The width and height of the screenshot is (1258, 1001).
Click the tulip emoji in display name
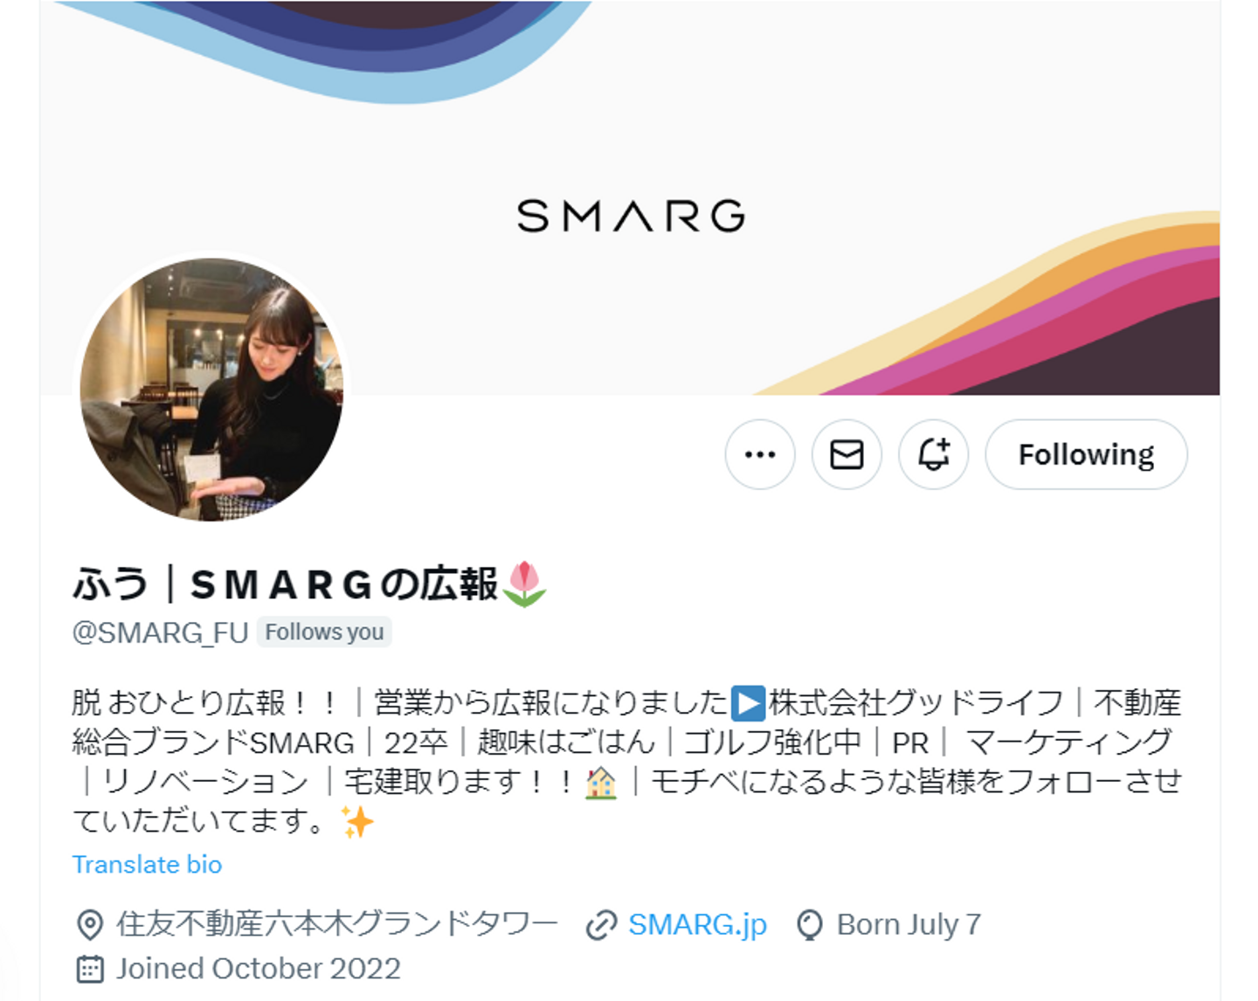pos(524,583)
